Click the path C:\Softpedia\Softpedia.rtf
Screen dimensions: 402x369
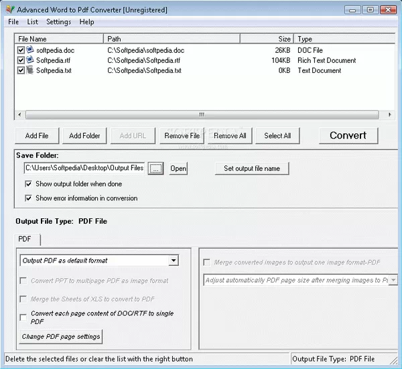[x=143, y=60]
